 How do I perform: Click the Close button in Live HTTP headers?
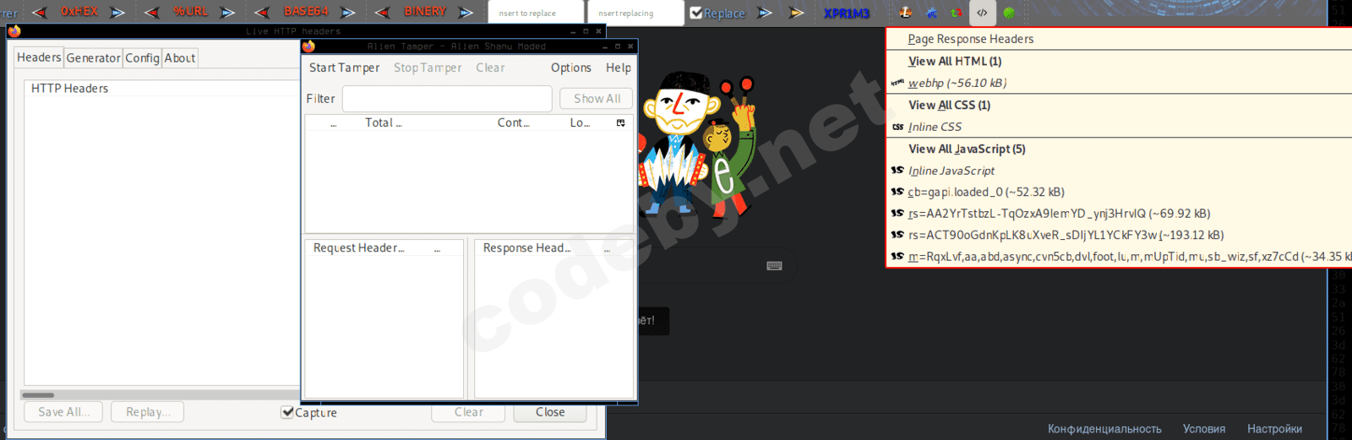click(550, 412)
